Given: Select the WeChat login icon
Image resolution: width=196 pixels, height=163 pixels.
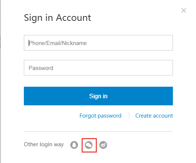Looking at the screenshot, I should pyautogui.click(x=89, y=145).
